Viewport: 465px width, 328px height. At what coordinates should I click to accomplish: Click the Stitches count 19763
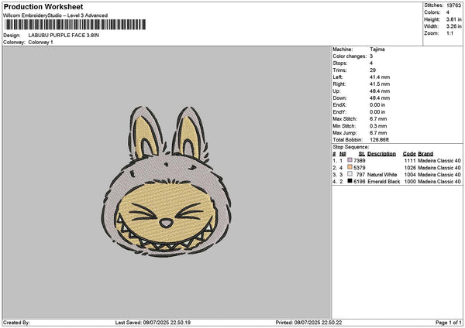pos(454,5)
